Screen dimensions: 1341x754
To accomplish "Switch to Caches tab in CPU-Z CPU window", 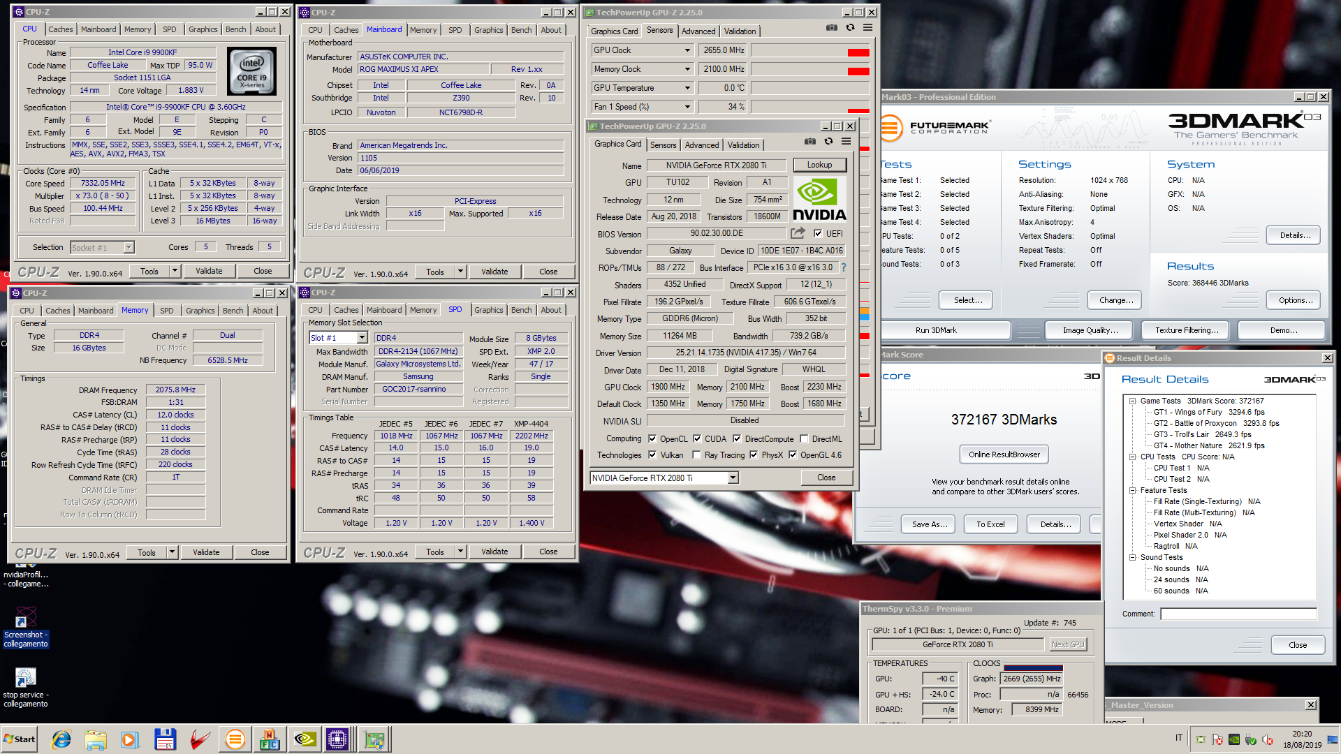I will click(x=61, y=29).
